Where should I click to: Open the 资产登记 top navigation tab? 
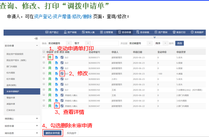(52, 32)
